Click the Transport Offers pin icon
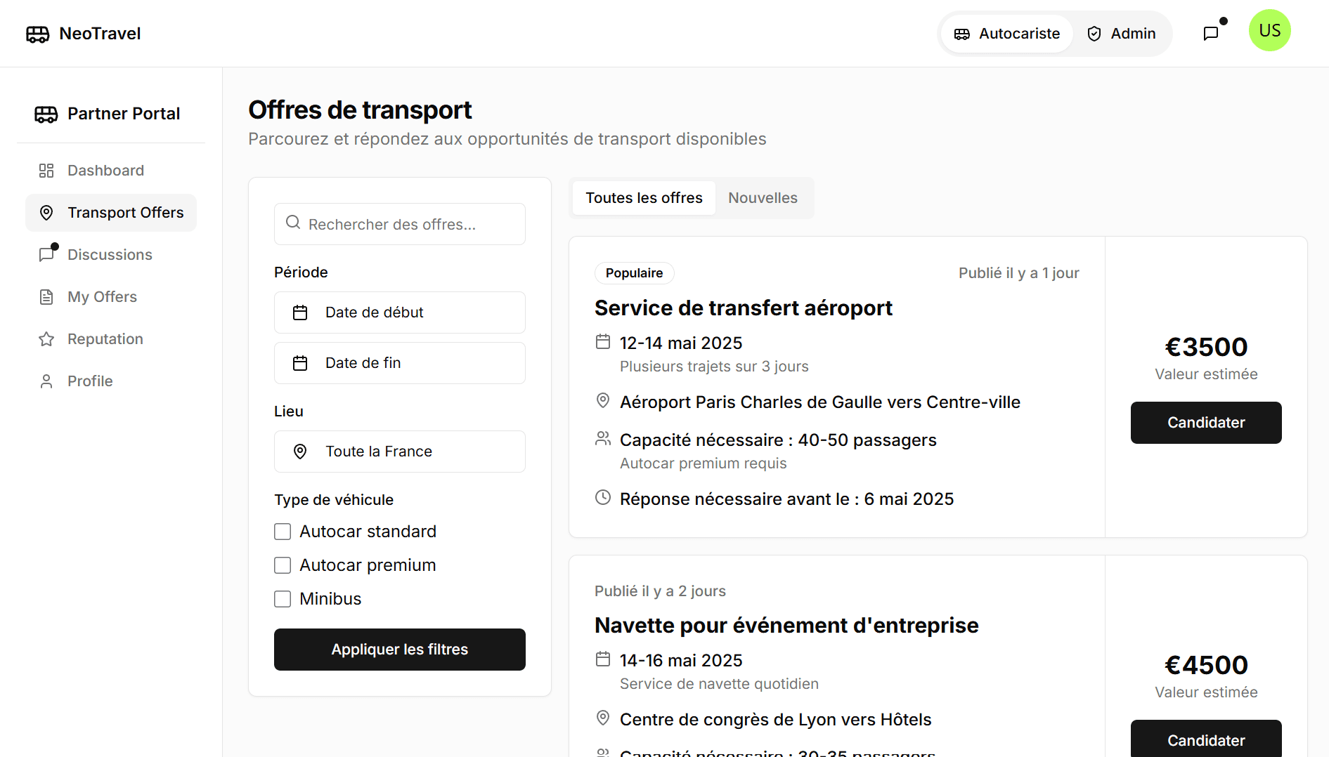 (x=46, y=213)
